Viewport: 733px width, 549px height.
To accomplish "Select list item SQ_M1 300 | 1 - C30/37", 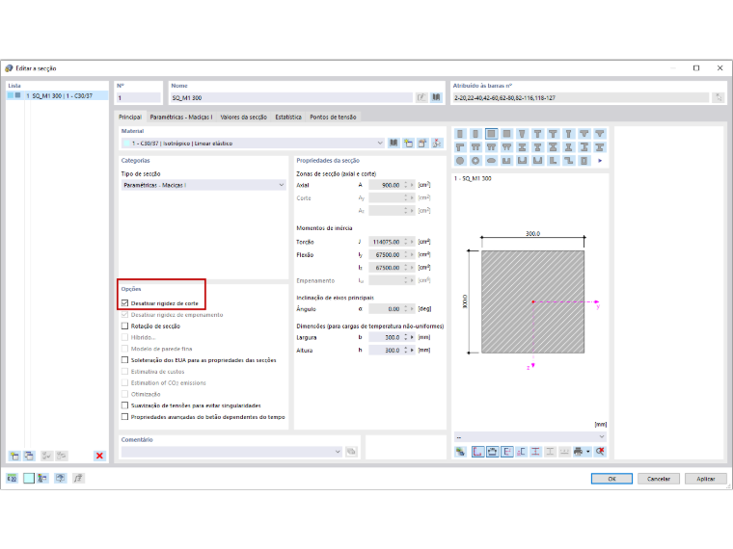I will (58, 95).
